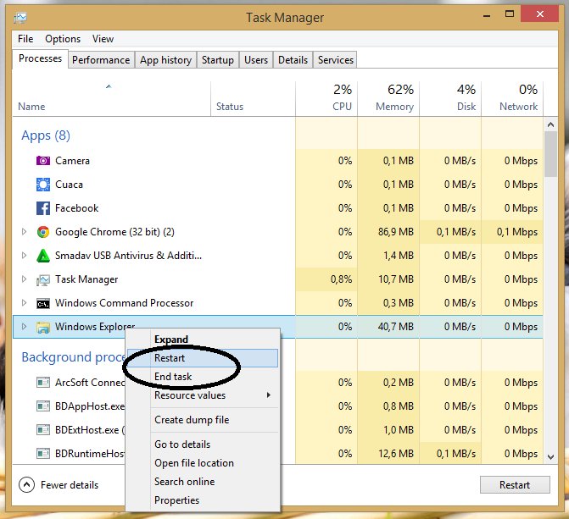Expand the Windows Command Processor group
The height and width of the screenshot is (519, 569).
24,302
